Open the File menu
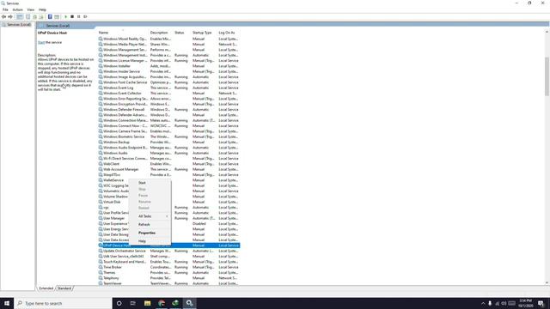Screen dimensions: 550x309 [x=5, y=9]
